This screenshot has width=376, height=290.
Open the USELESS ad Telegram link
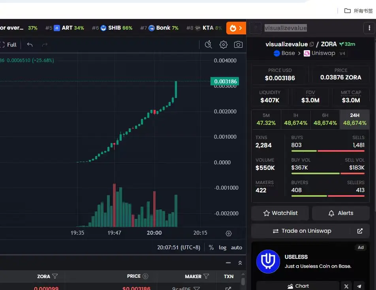tap(359, 286)
